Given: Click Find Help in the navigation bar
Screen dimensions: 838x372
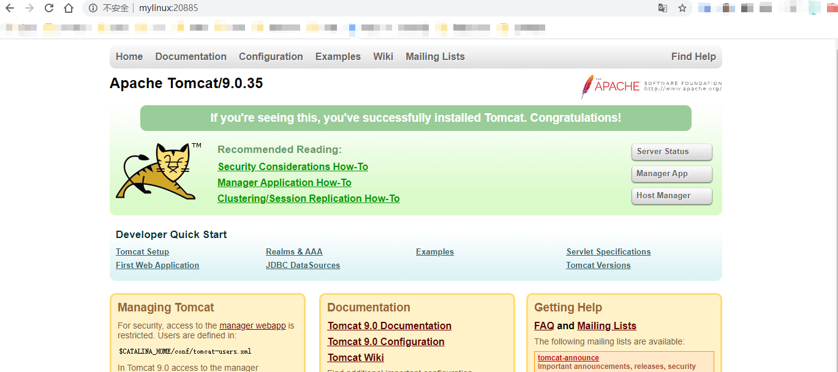Looking at the screenshot, I should coord(693,56).
